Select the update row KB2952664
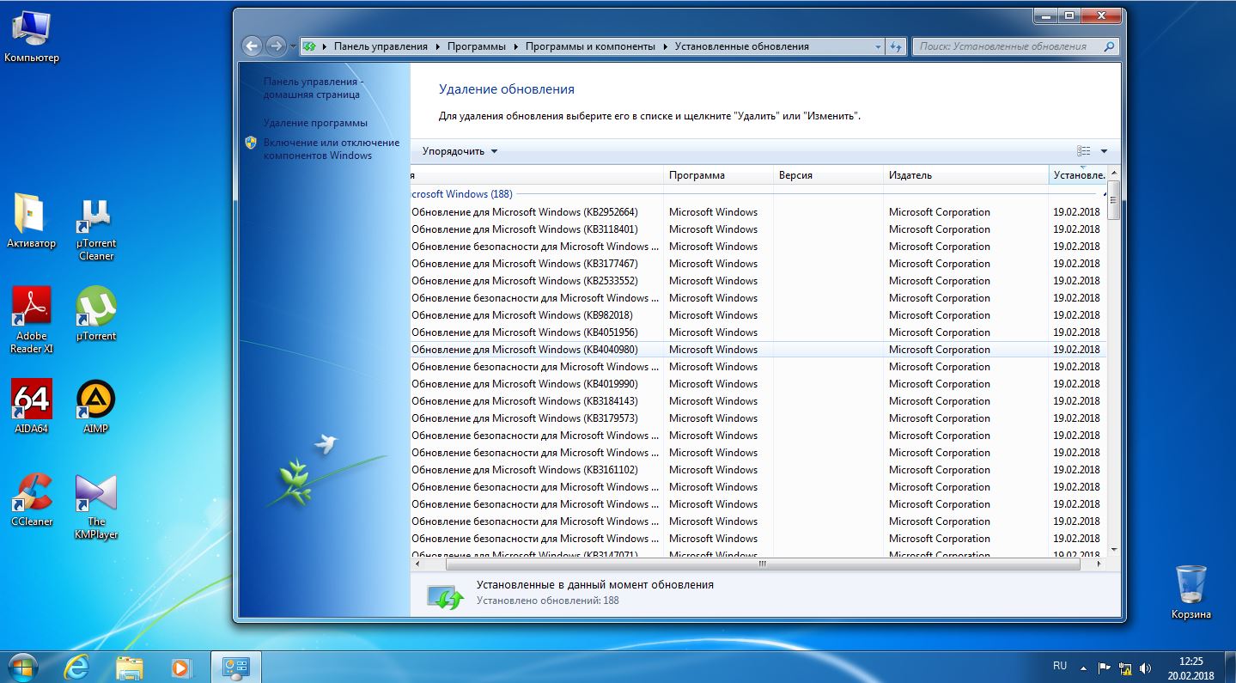 758,212
